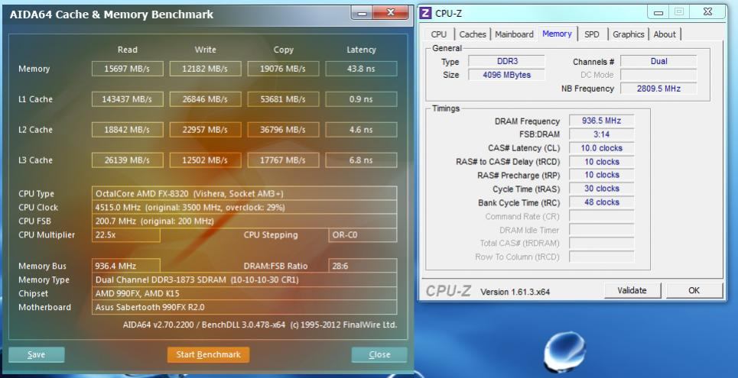Select the Memory tab in CPU-Z

tap(557, 34)
